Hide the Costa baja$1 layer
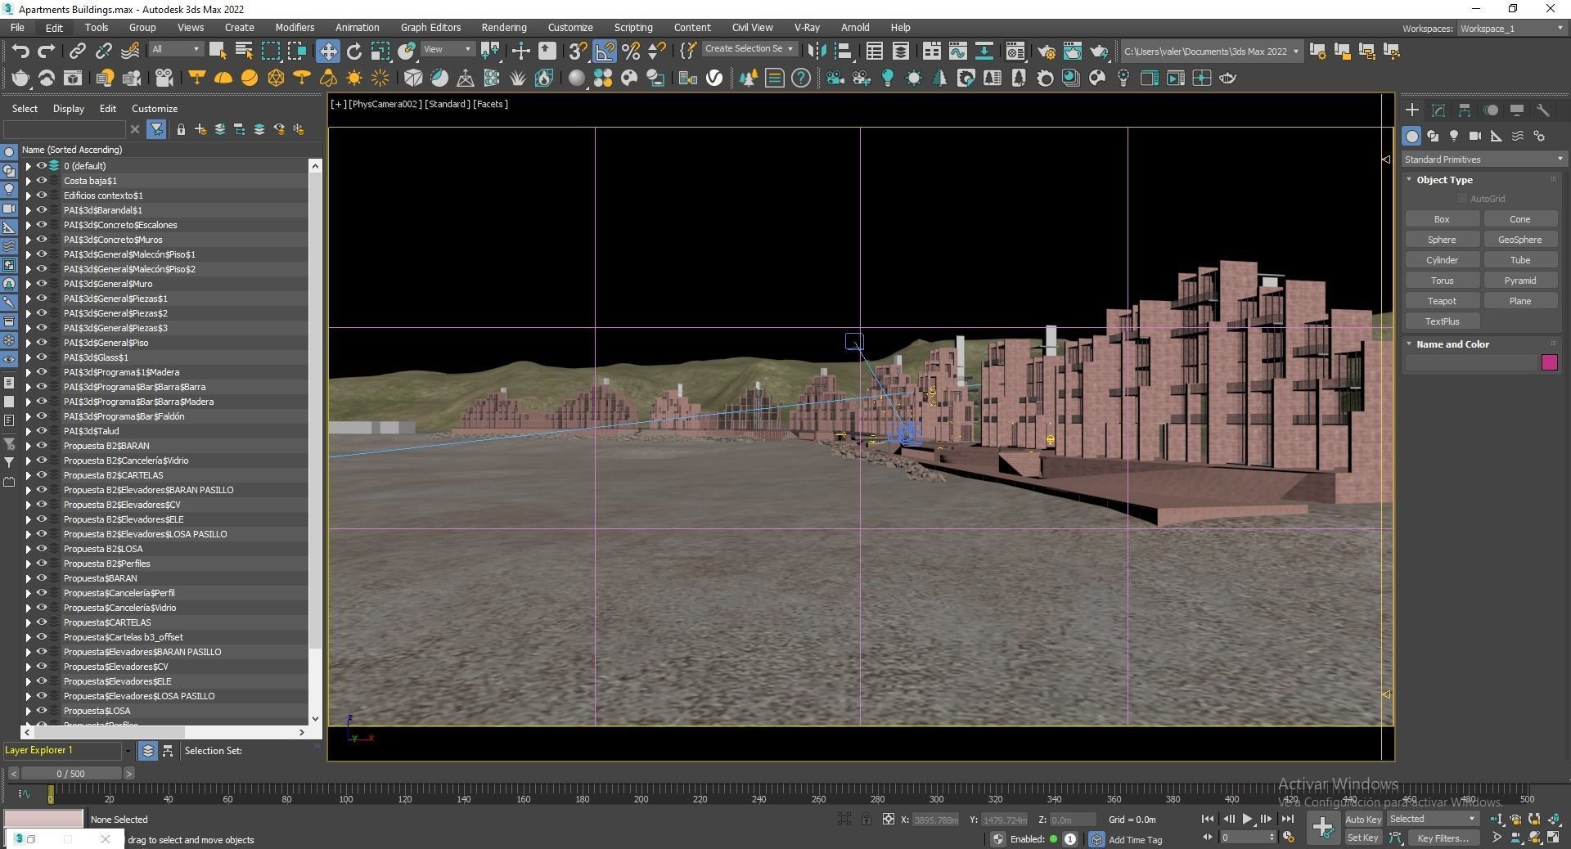The width and height of the screenshot is (1571, 849). (41, 180)
